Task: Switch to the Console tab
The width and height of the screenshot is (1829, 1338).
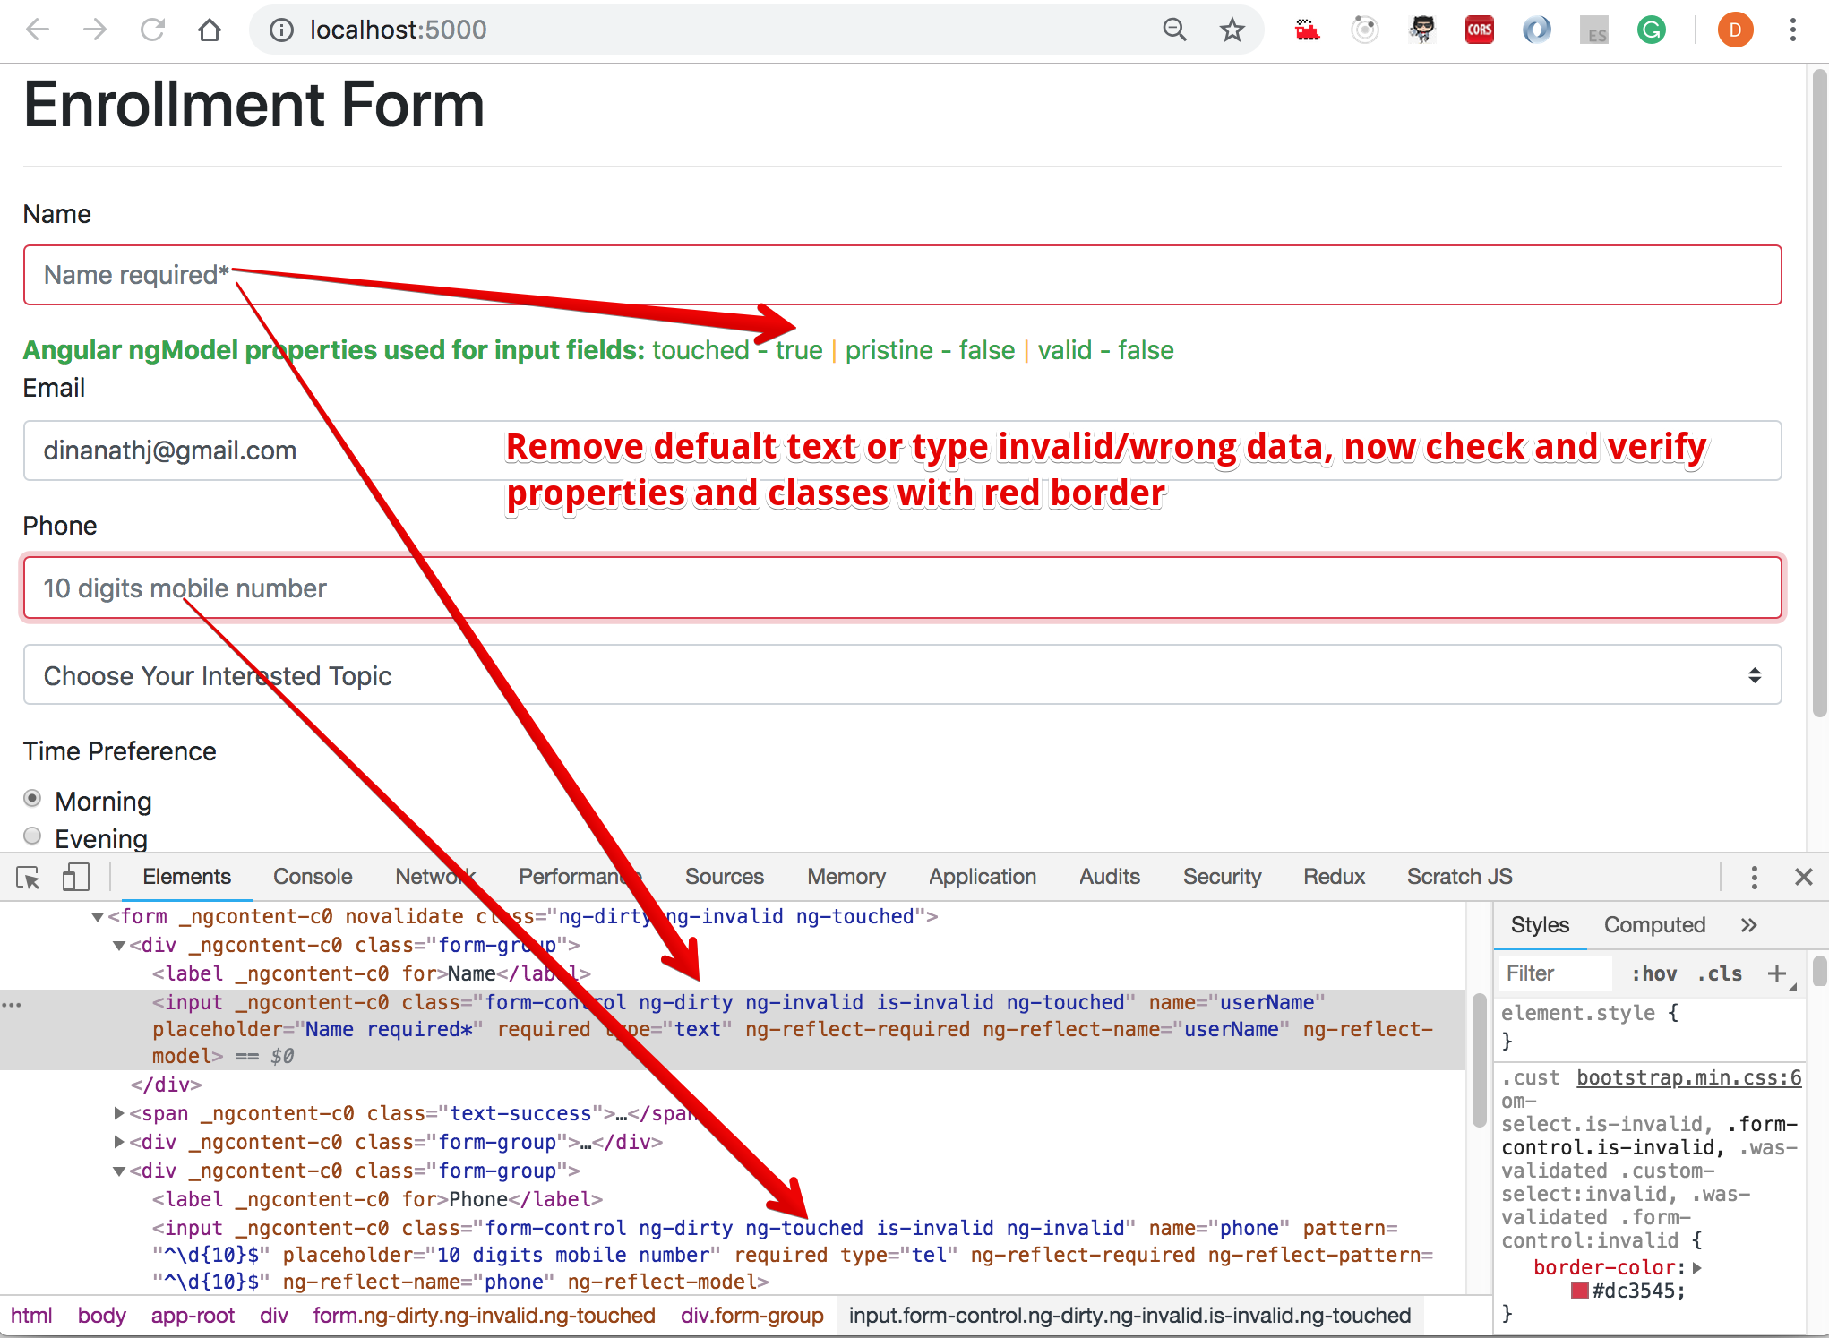Action: [312, 877]
